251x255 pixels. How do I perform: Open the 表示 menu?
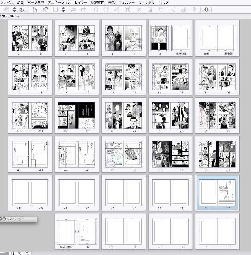pyautogui.click(x=112, y=3)
